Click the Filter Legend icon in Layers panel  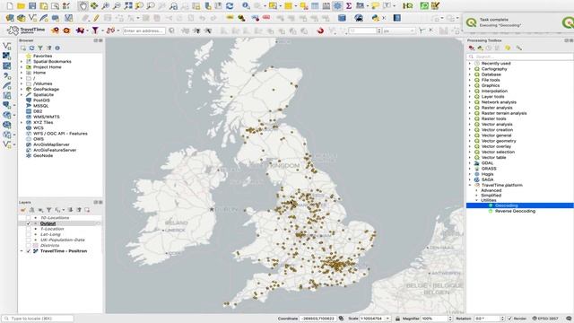(x=48, y=210)
